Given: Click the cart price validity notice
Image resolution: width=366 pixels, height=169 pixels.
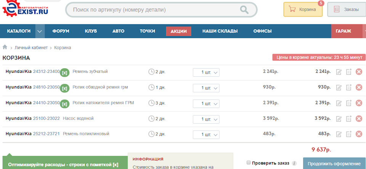Looking at the screenshot, I should point(319,57).
